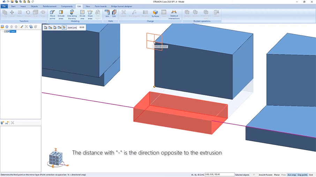Click the dx, dy, dz coordinate input field
Image resolution: width=316 pixels, height=177 pixels.
(219, 175)
